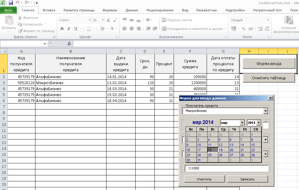Click column header F
The height and width of the screenshot is (190, 299).
[x=190, y=51]
